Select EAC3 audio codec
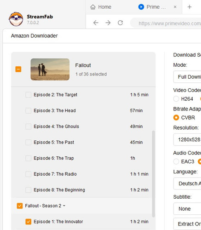 point(176,161)
